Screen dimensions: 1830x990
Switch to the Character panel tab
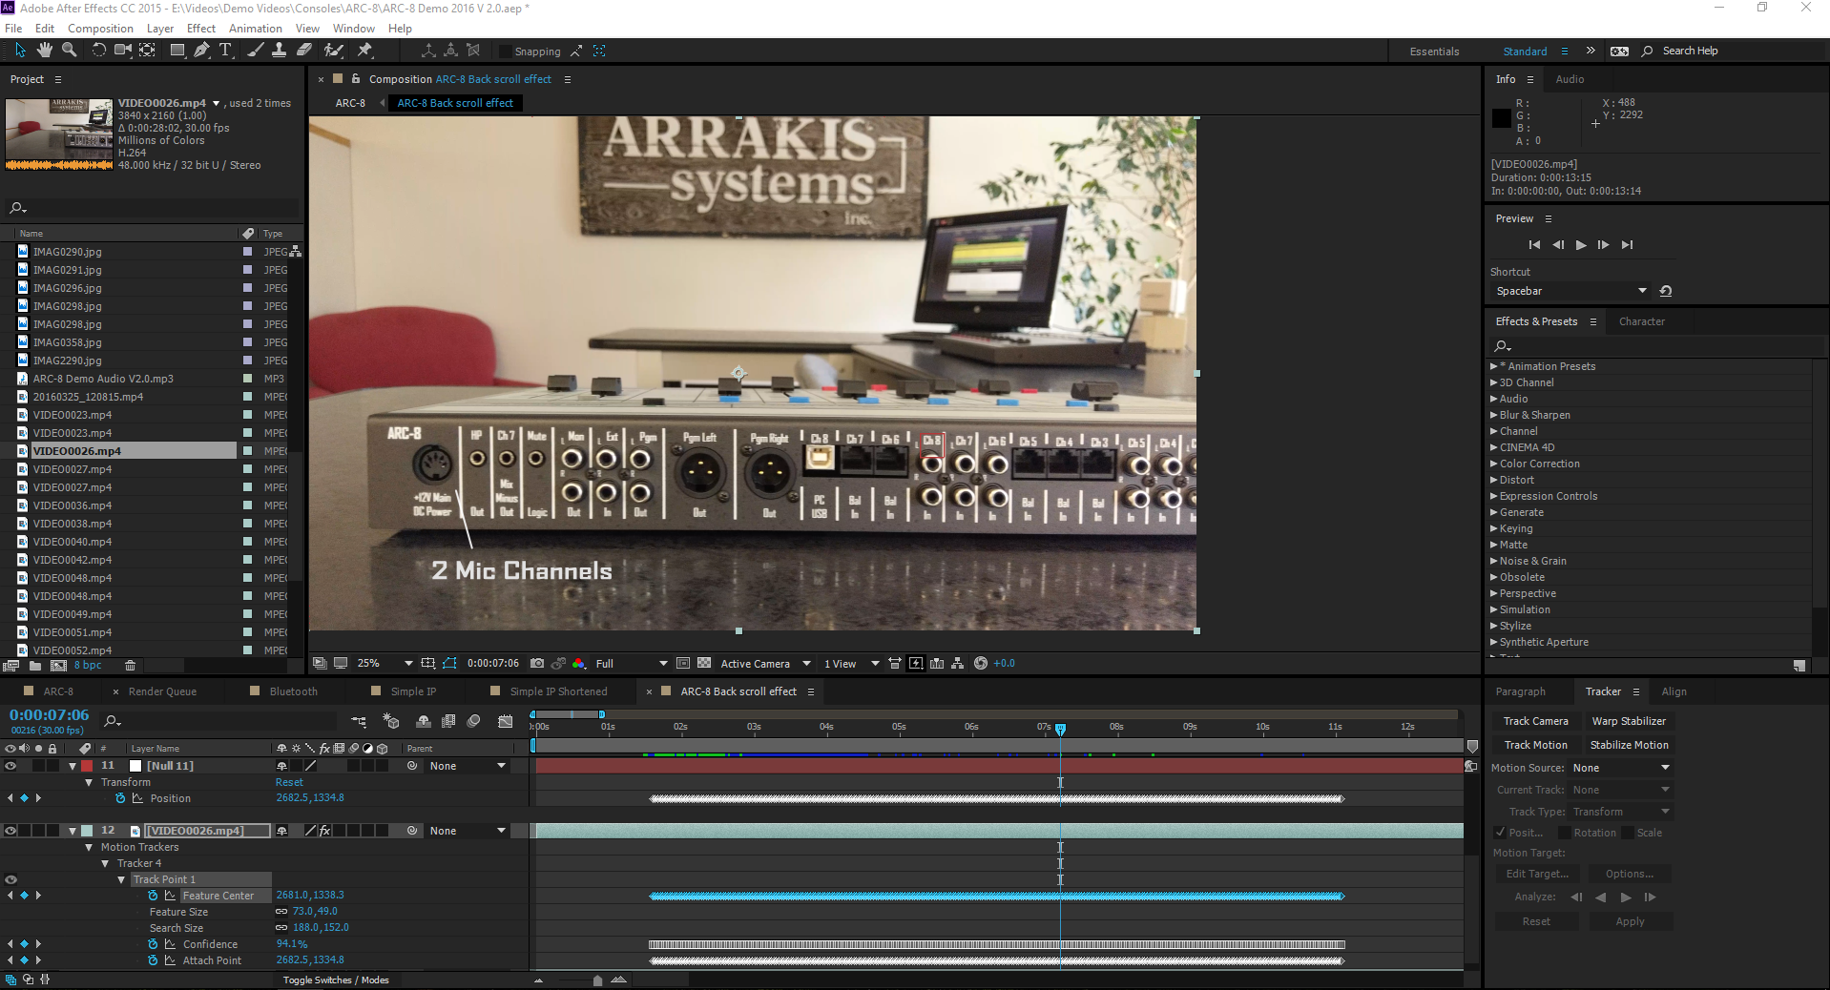[x=1641, y=321]
